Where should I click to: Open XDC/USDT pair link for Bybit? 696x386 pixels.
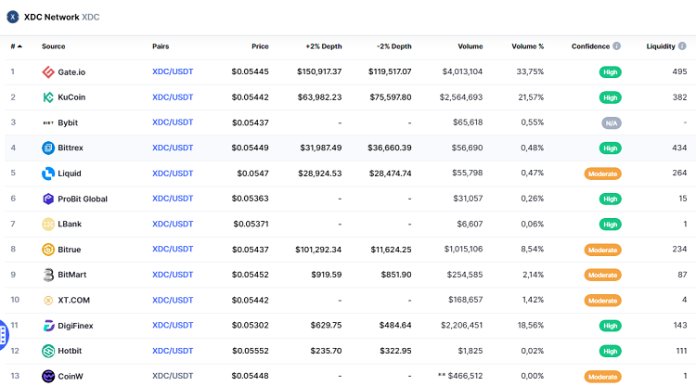point(173,122)
